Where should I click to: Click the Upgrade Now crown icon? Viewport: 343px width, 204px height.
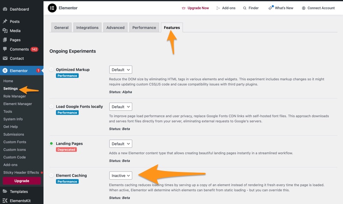coord(184,8)
